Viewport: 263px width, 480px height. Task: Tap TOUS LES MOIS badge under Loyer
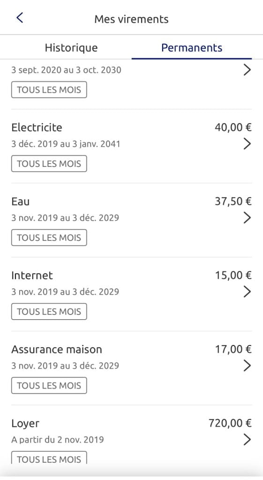click(49, 458)
